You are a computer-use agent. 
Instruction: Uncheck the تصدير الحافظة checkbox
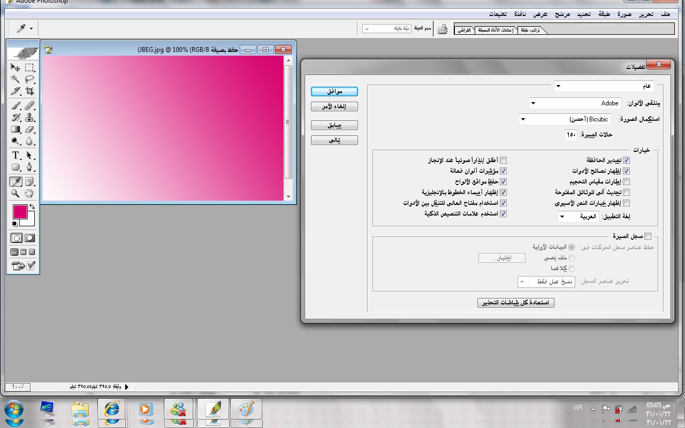pyautogui.click(x=626, y=160)
